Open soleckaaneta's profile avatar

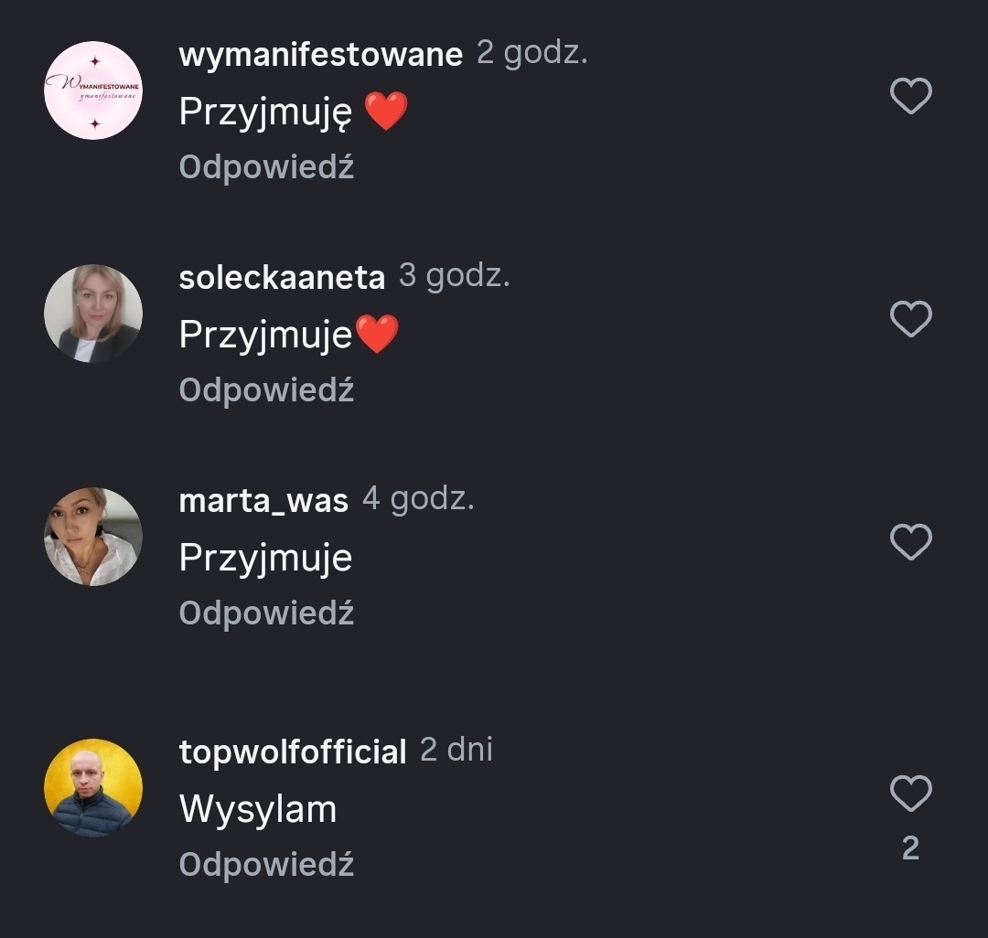pyautogui.click(x=93, y=314)
